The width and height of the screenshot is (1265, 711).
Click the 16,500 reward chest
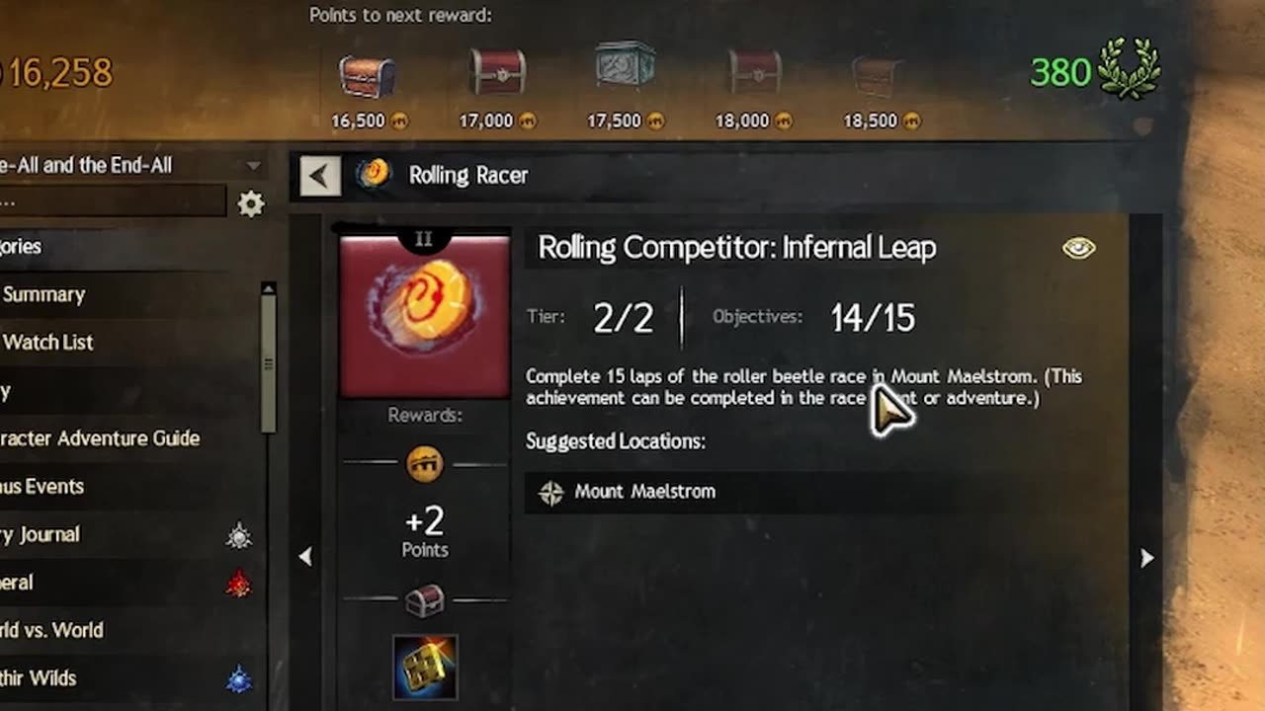(368, 77)
